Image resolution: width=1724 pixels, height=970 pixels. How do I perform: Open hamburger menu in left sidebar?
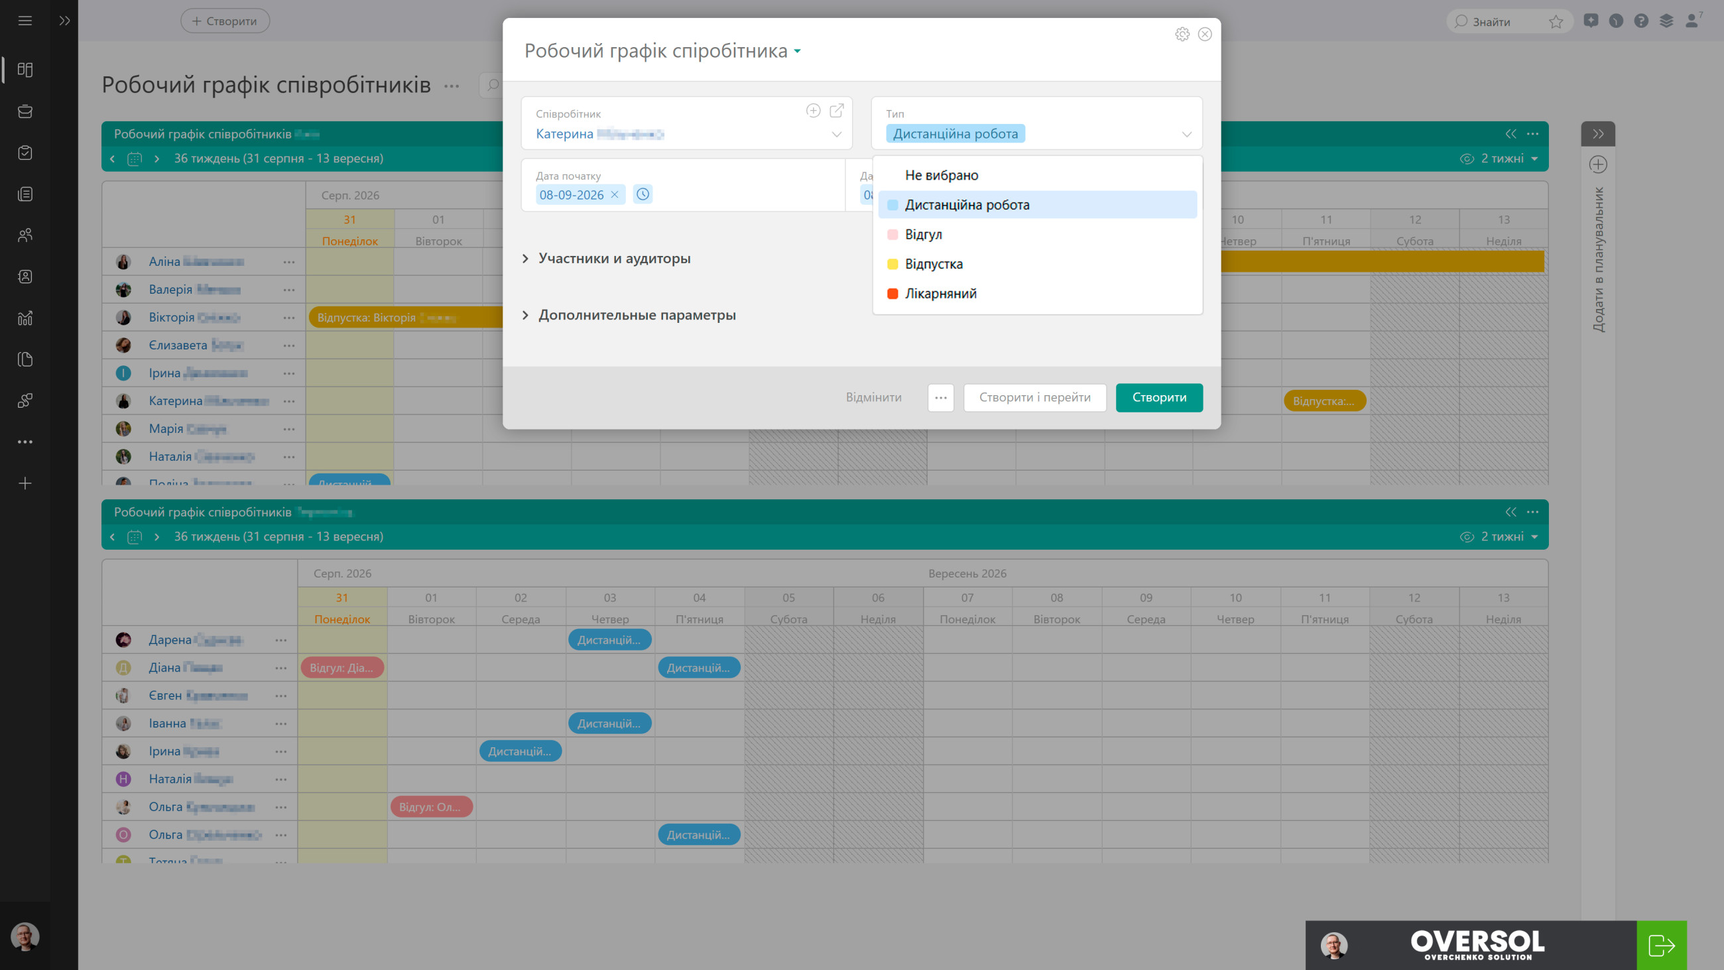[25, 21]
